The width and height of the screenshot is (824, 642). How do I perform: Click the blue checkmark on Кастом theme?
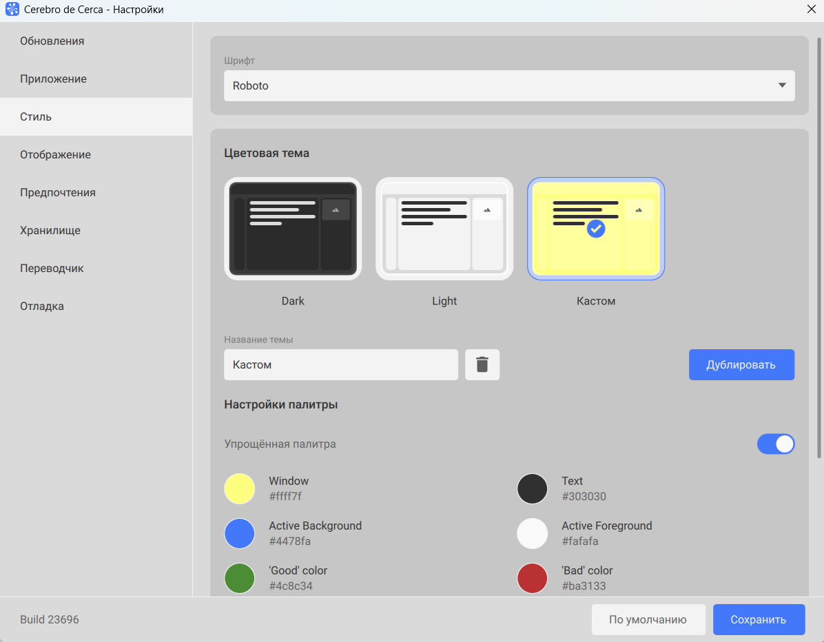596,229
